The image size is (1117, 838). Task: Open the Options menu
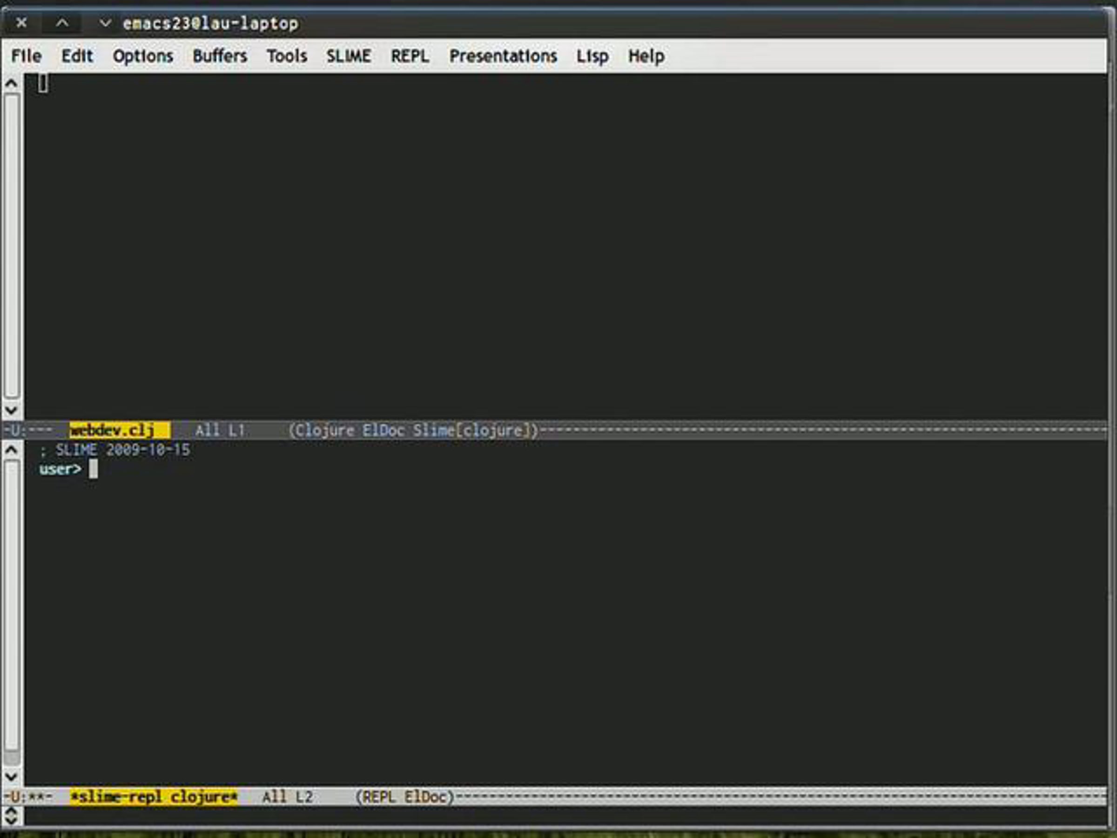pos(143,56)
